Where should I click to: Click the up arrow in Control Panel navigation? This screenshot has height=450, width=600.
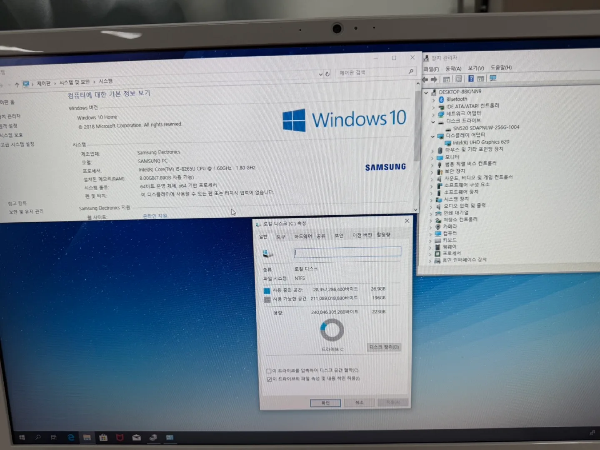[17, 85]
